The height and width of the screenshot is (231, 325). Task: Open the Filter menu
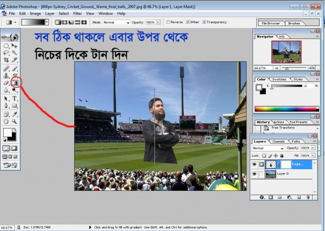point(77,13)
